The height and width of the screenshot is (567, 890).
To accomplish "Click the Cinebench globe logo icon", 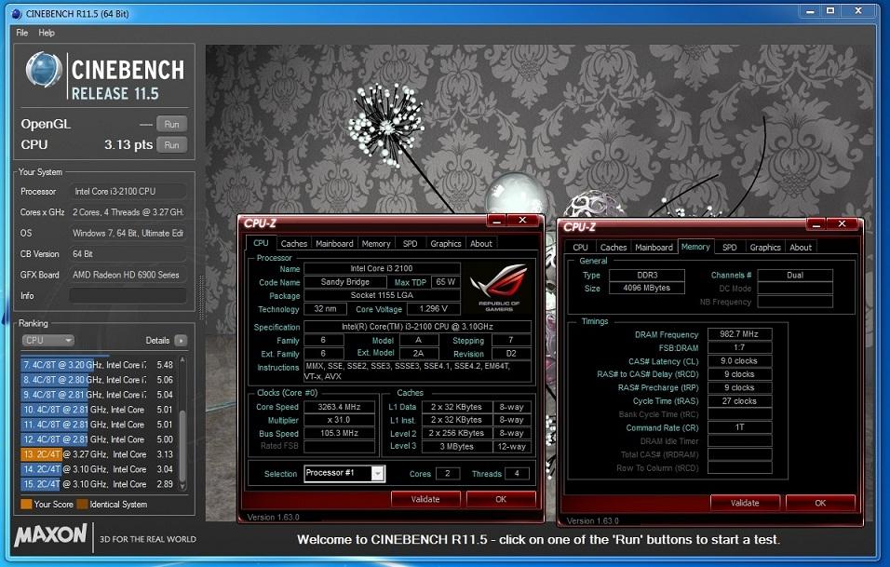I will pos(44,70).
